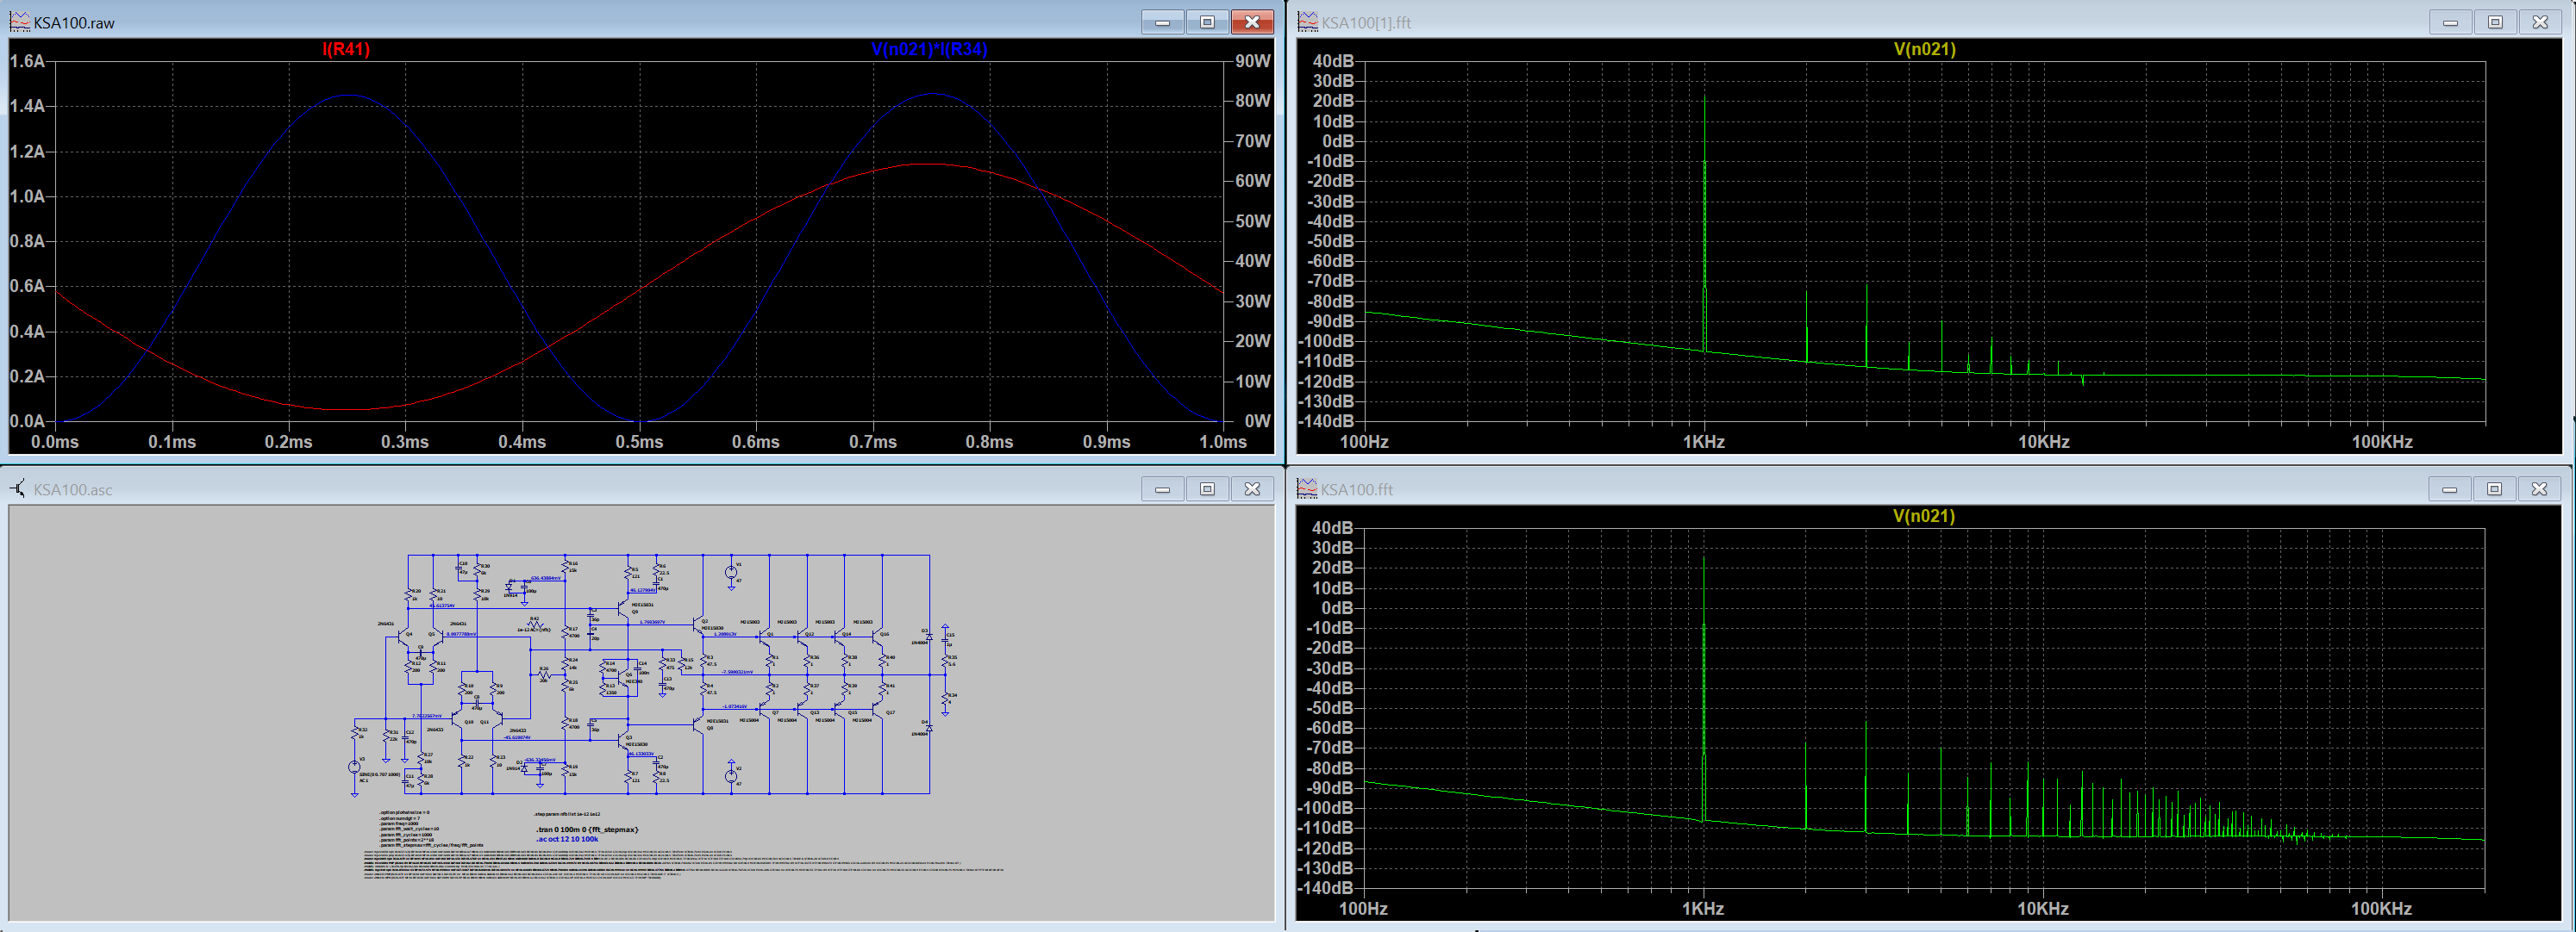The height and width of the screenshot is (932, 2576).
Task: Click the KSA100.raw title bar text
Action: 74,22
